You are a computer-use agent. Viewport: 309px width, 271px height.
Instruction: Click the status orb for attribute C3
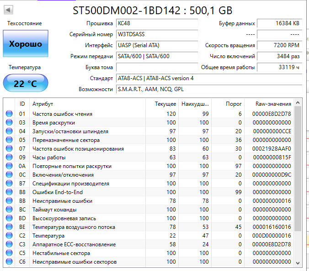pos(9,244)
